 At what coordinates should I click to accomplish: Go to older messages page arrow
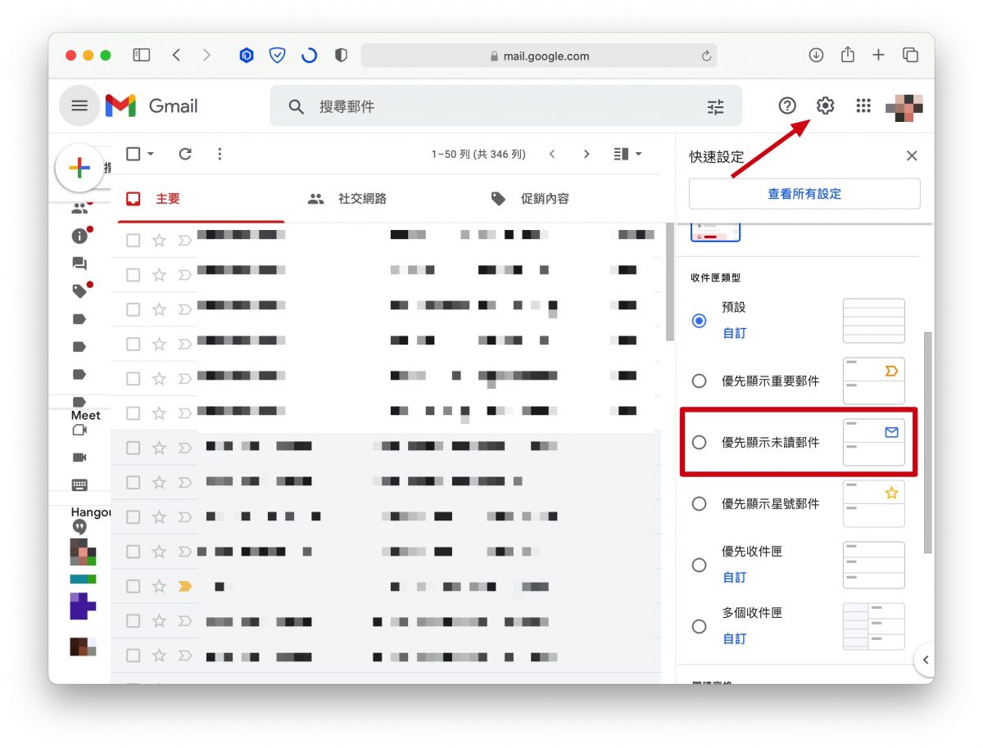point(587,154)
